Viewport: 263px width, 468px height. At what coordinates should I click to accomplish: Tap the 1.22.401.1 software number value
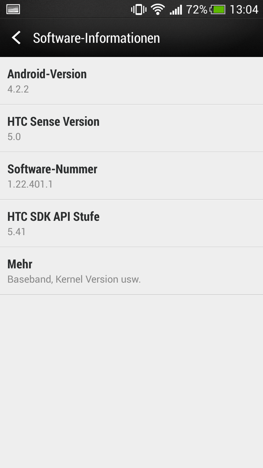tap(30, 184)
